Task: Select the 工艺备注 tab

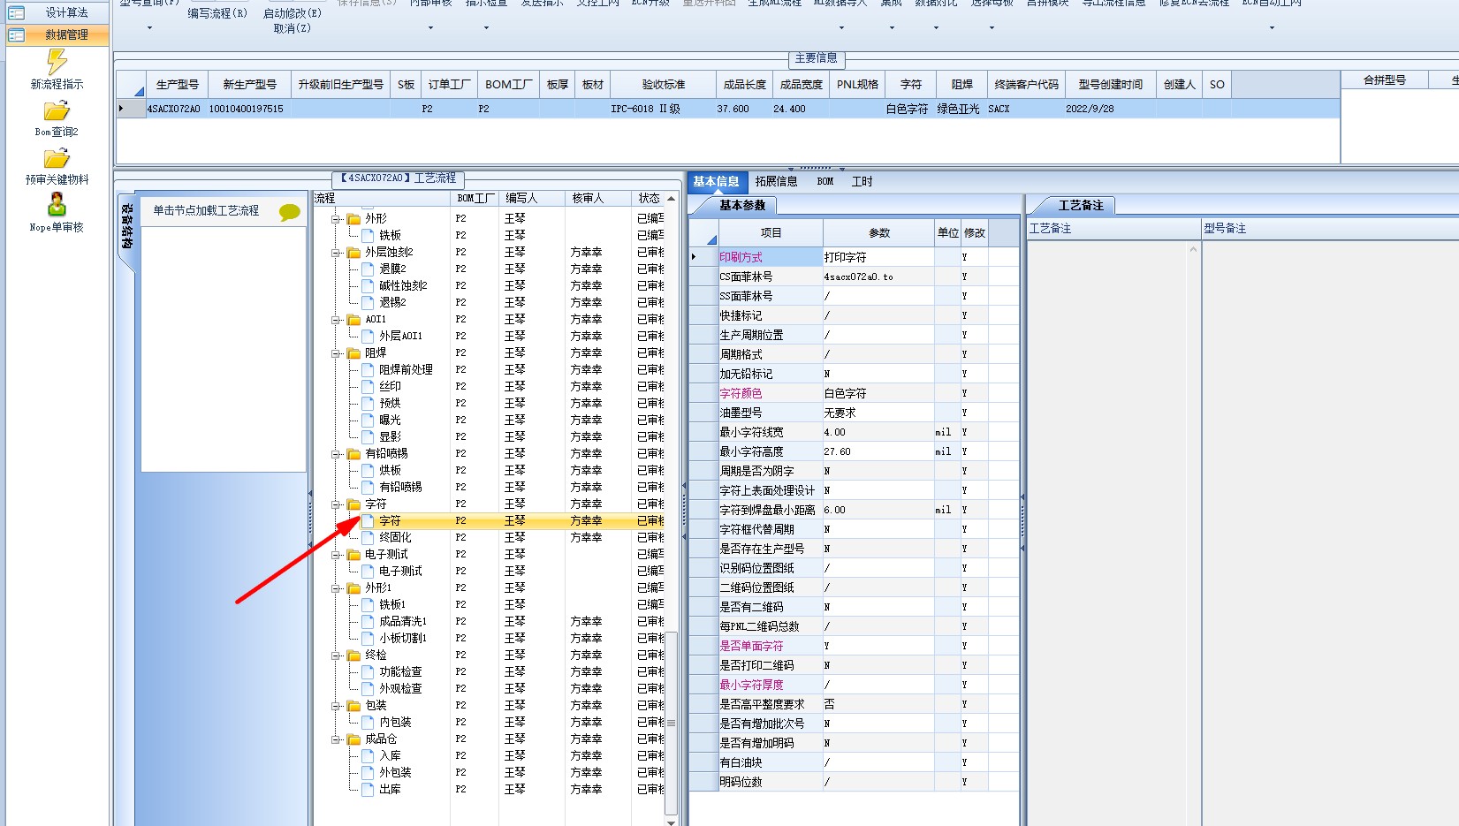Action: (1081, 205)
